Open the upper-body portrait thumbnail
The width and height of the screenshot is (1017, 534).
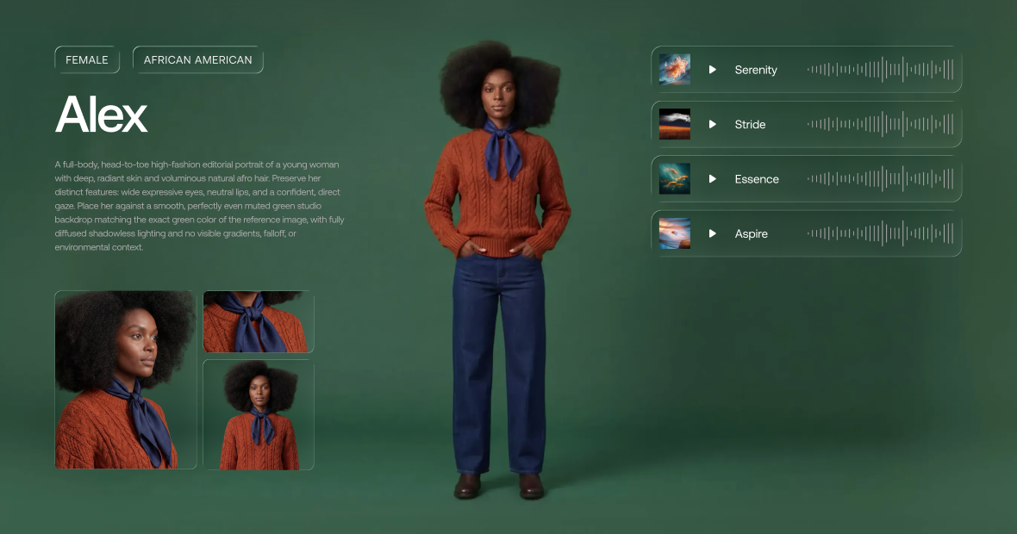[259, 415]
